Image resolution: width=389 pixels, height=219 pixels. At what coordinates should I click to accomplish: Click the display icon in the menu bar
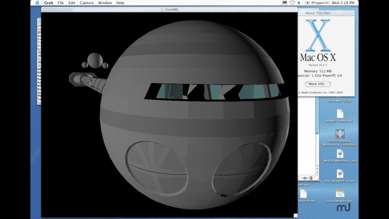[285, 3]
